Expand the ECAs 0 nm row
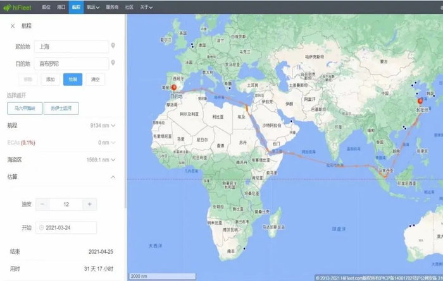Image resolution: width=443 pixels, height=281 pixels. (113, 143)
